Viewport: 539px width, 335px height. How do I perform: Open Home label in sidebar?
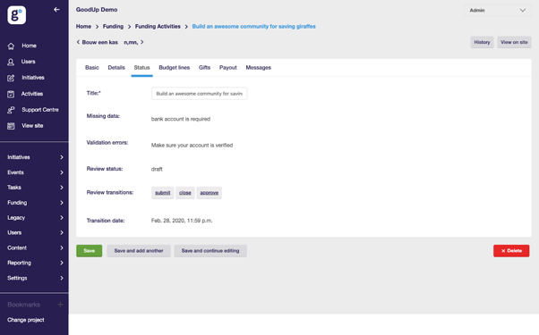pyautogui.click(x=30, y=46)
